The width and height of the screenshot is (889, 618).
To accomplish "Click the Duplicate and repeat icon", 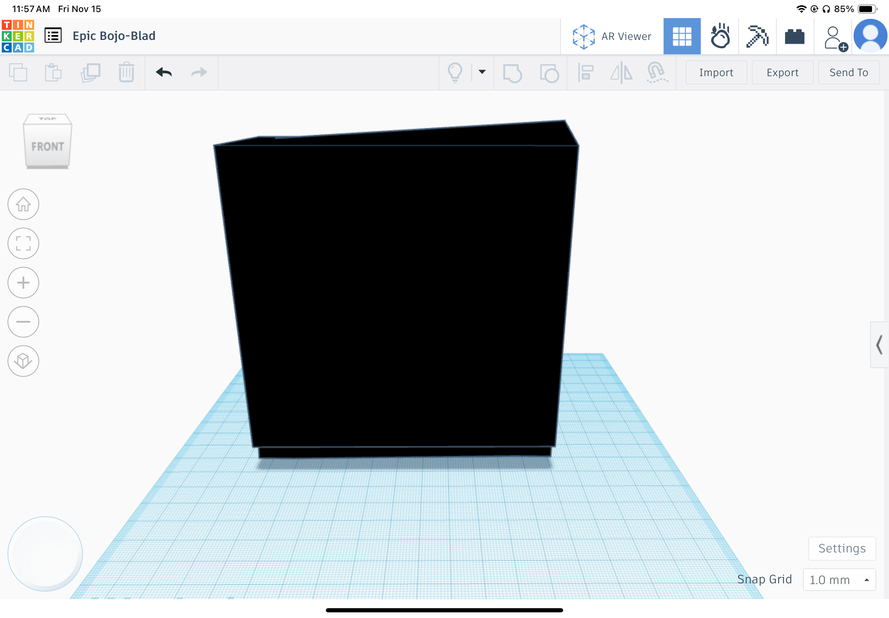I will pos(90,72).
